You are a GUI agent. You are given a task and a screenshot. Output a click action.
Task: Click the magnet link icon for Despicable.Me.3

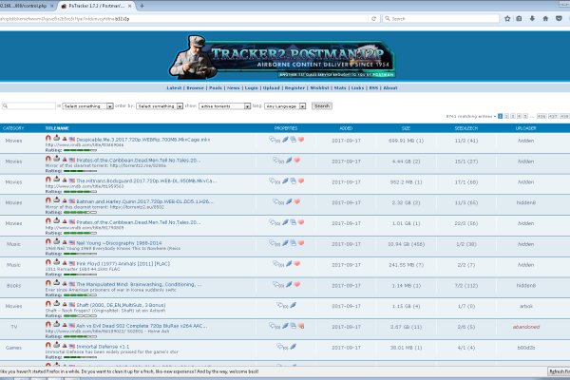(48, 138)
